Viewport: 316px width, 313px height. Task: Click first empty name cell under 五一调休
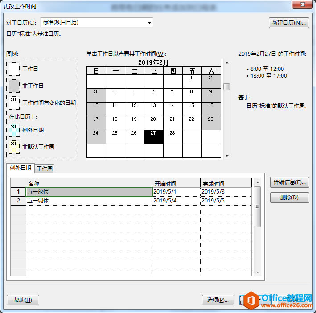click(x=89, y=210)
